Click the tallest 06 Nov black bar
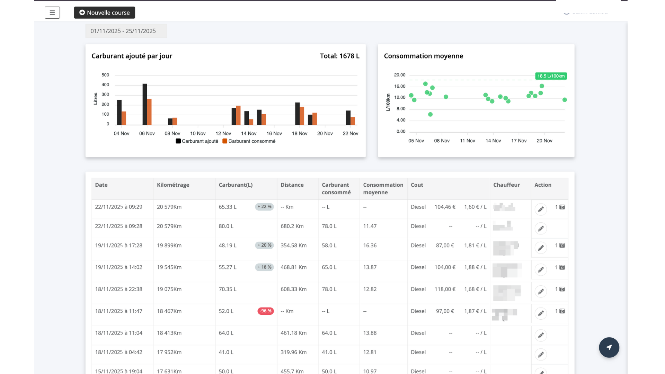 tap(145, 104)
